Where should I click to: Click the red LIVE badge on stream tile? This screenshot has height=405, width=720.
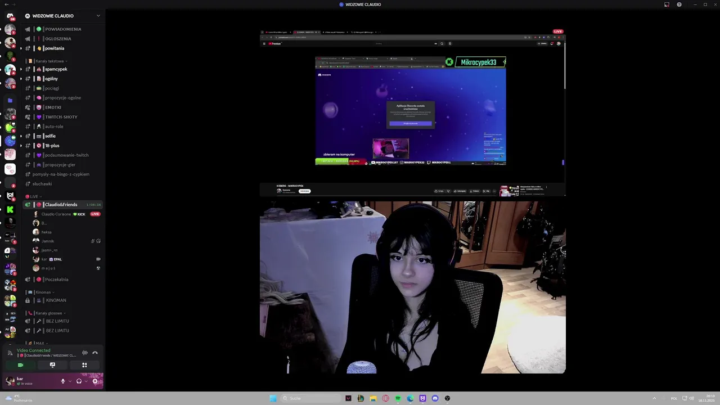(558, 31)
